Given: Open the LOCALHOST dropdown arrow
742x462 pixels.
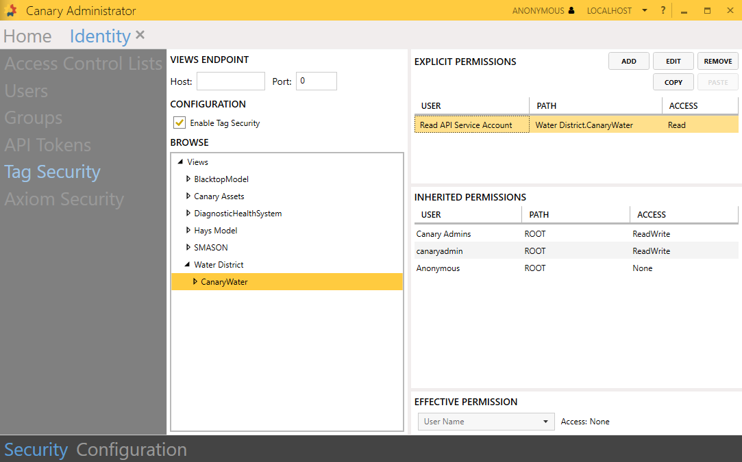Looking at the screenshot, I should point(645,11).
